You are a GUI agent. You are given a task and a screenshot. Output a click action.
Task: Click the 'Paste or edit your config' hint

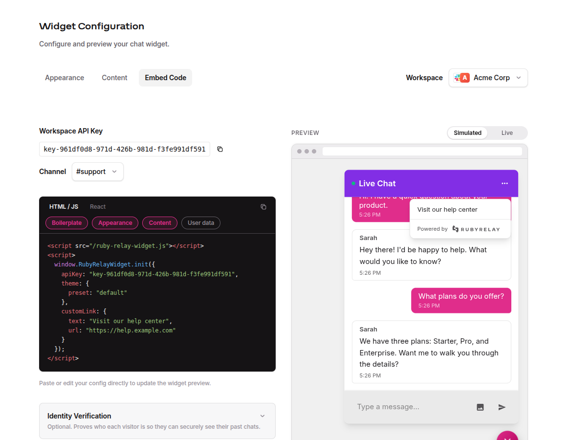coord(125,383)
